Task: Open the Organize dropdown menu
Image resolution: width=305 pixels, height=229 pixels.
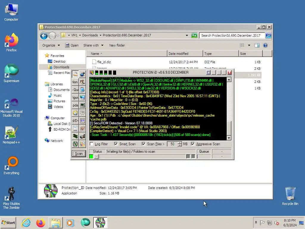Action: click(x=51, y=45)
